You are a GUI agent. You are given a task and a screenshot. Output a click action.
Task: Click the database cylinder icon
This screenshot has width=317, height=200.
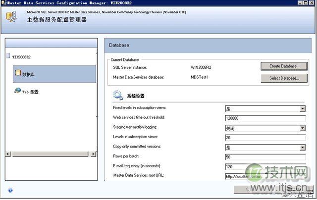(x=18, y=73)
